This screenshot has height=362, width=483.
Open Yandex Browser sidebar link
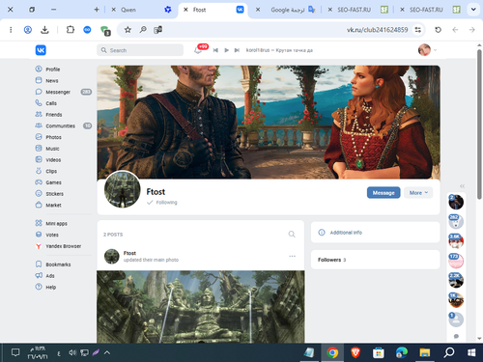pyautogui.click(x=63, y=246)
